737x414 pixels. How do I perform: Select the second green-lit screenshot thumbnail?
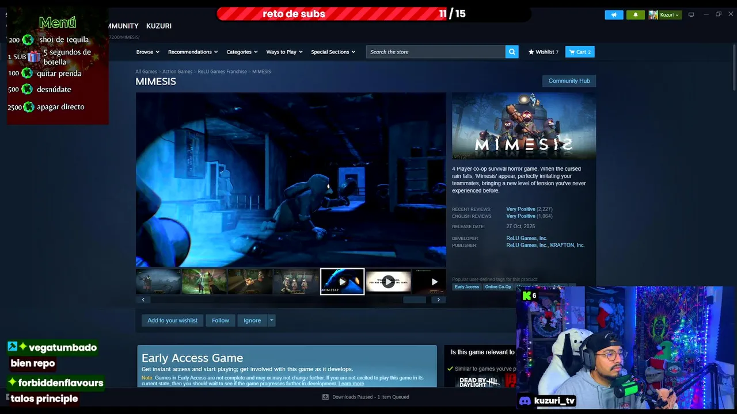click(x=204, y=282)
